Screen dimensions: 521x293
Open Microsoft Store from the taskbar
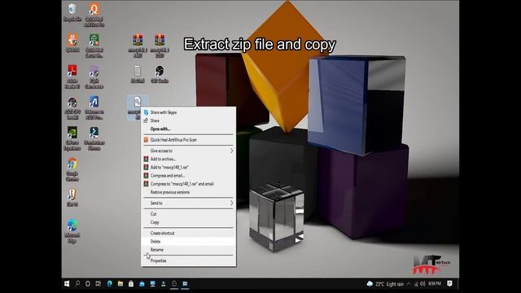point(131,284)
